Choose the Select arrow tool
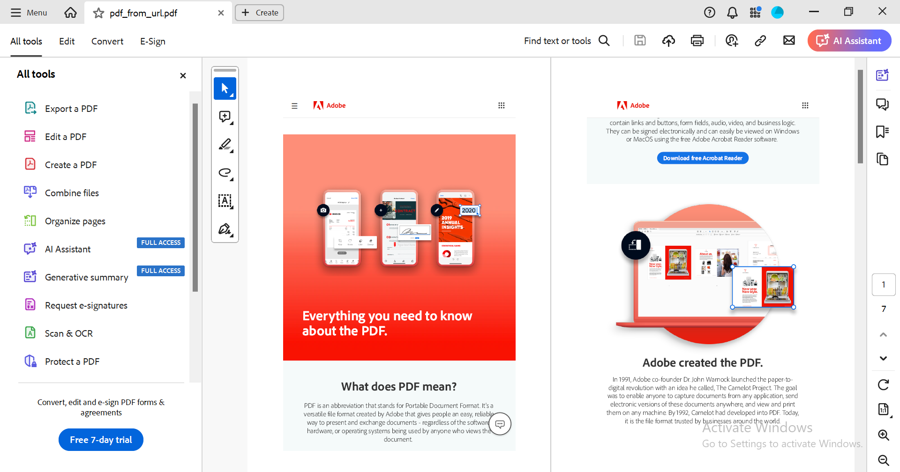Viewport: 900px width, 472px height. click(x=225, y=88)
